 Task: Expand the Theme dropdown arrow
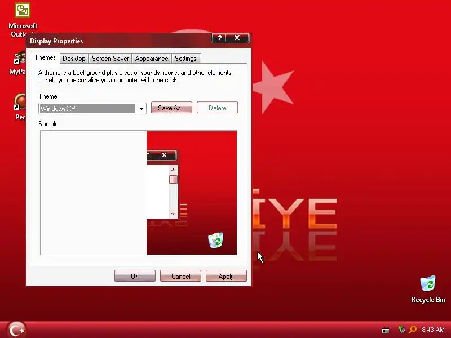point(141,108)
